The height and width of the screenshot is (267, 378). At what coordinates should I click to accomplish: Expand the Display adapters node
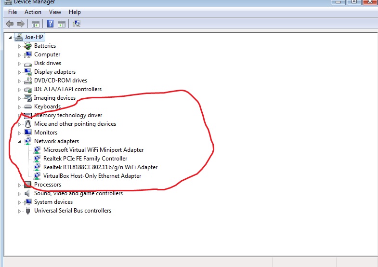pyautogui.click(x=20, y=72)
